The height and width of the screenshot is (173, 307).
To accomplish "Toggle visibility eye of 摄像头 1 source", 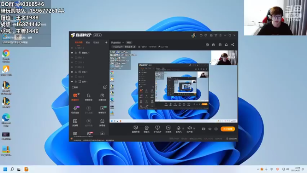I will [72, 53].
